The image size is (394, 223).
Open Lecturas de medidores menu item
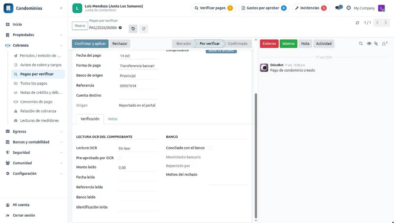[x=38, y=120]
